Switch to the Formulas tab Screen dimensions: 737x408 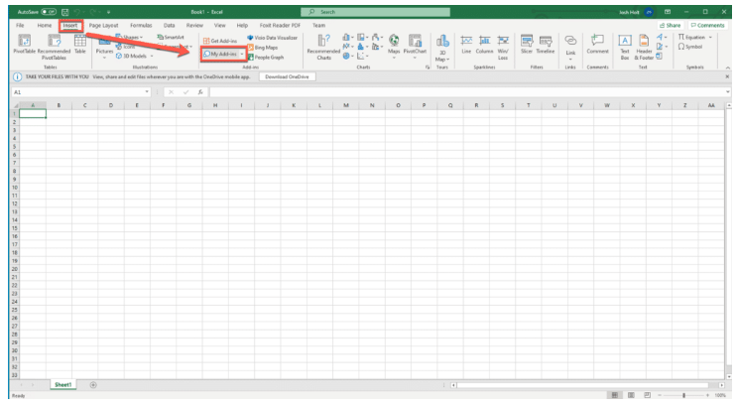click(141, 26)
